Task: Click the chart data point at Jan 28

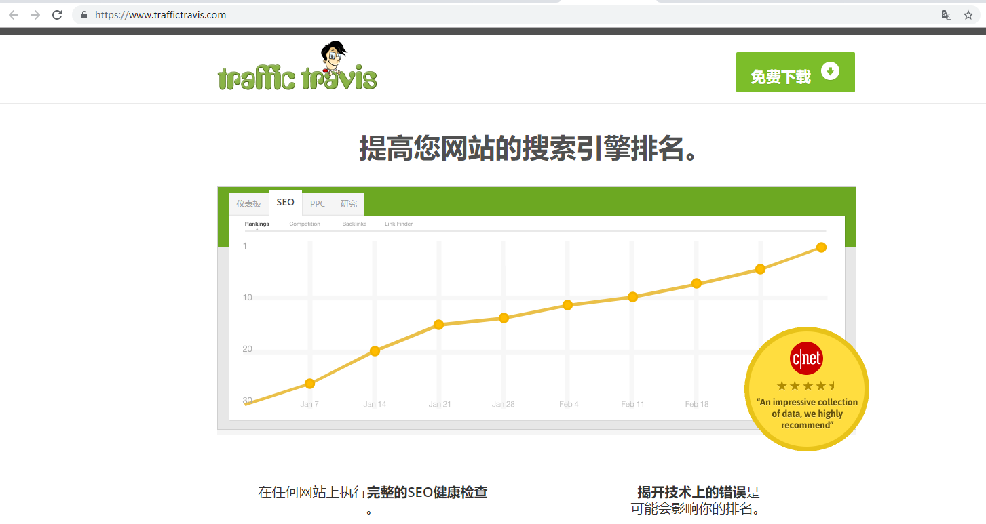Action: pos(504,318)
